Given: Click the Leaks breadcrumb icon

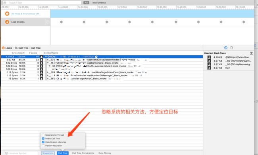Looking at the screenshot, I should tap(3, 48).
